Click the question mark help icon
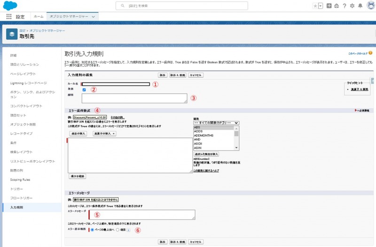 coord(345,6)
